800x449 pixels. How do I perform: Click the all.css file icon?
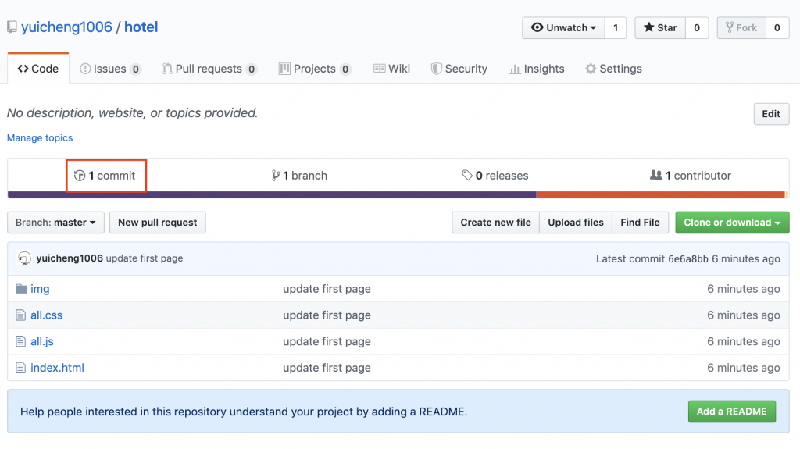click(x=21, y=315)
